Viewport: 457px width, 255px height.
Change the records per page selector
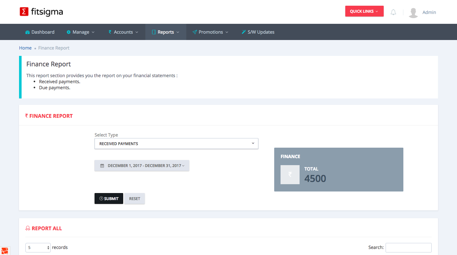click(x=38, y=248)
